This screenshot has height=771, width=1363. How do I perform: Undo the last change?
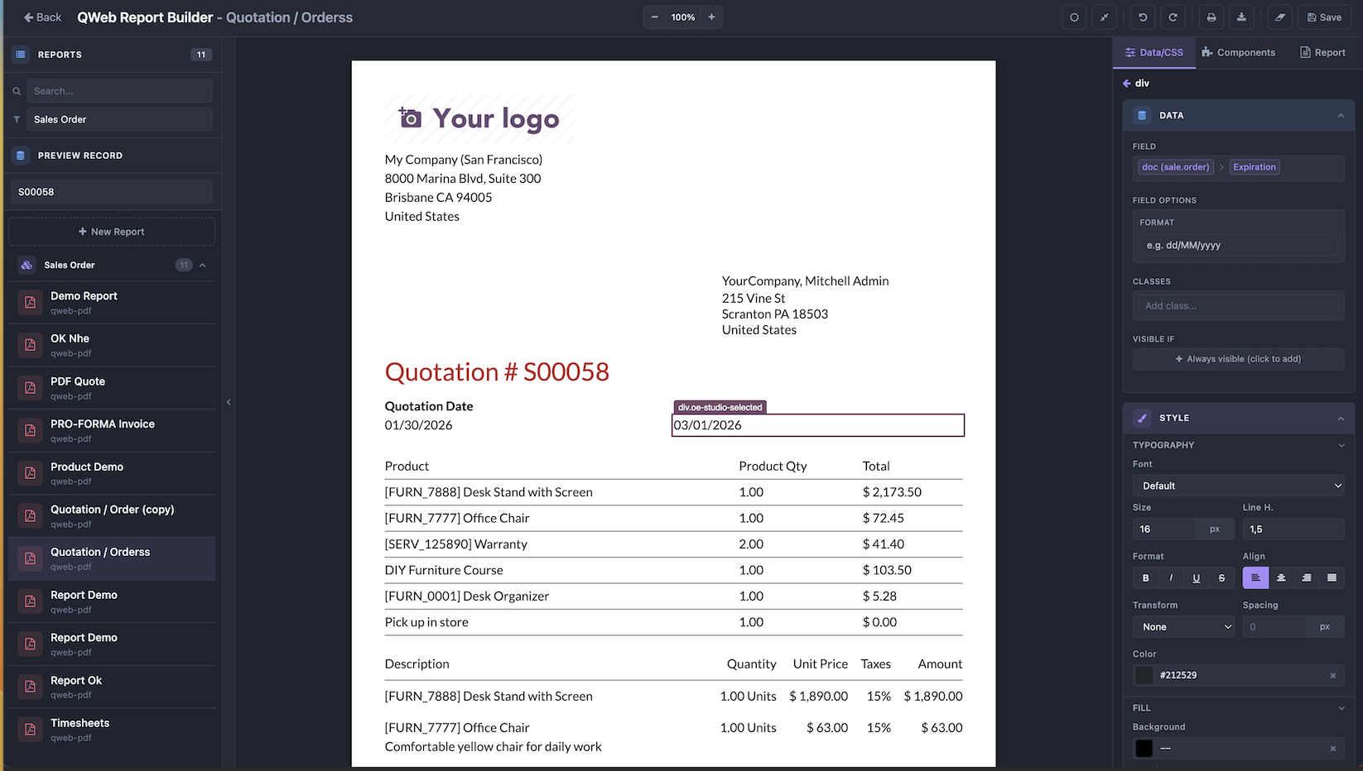pyautogui.click(x=1142, y=17)
